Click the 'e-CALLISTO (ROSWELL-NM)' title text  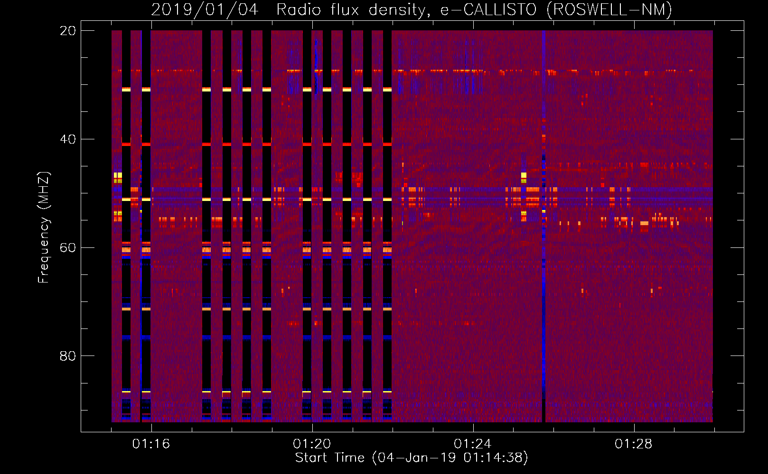[x=556, y=9]
